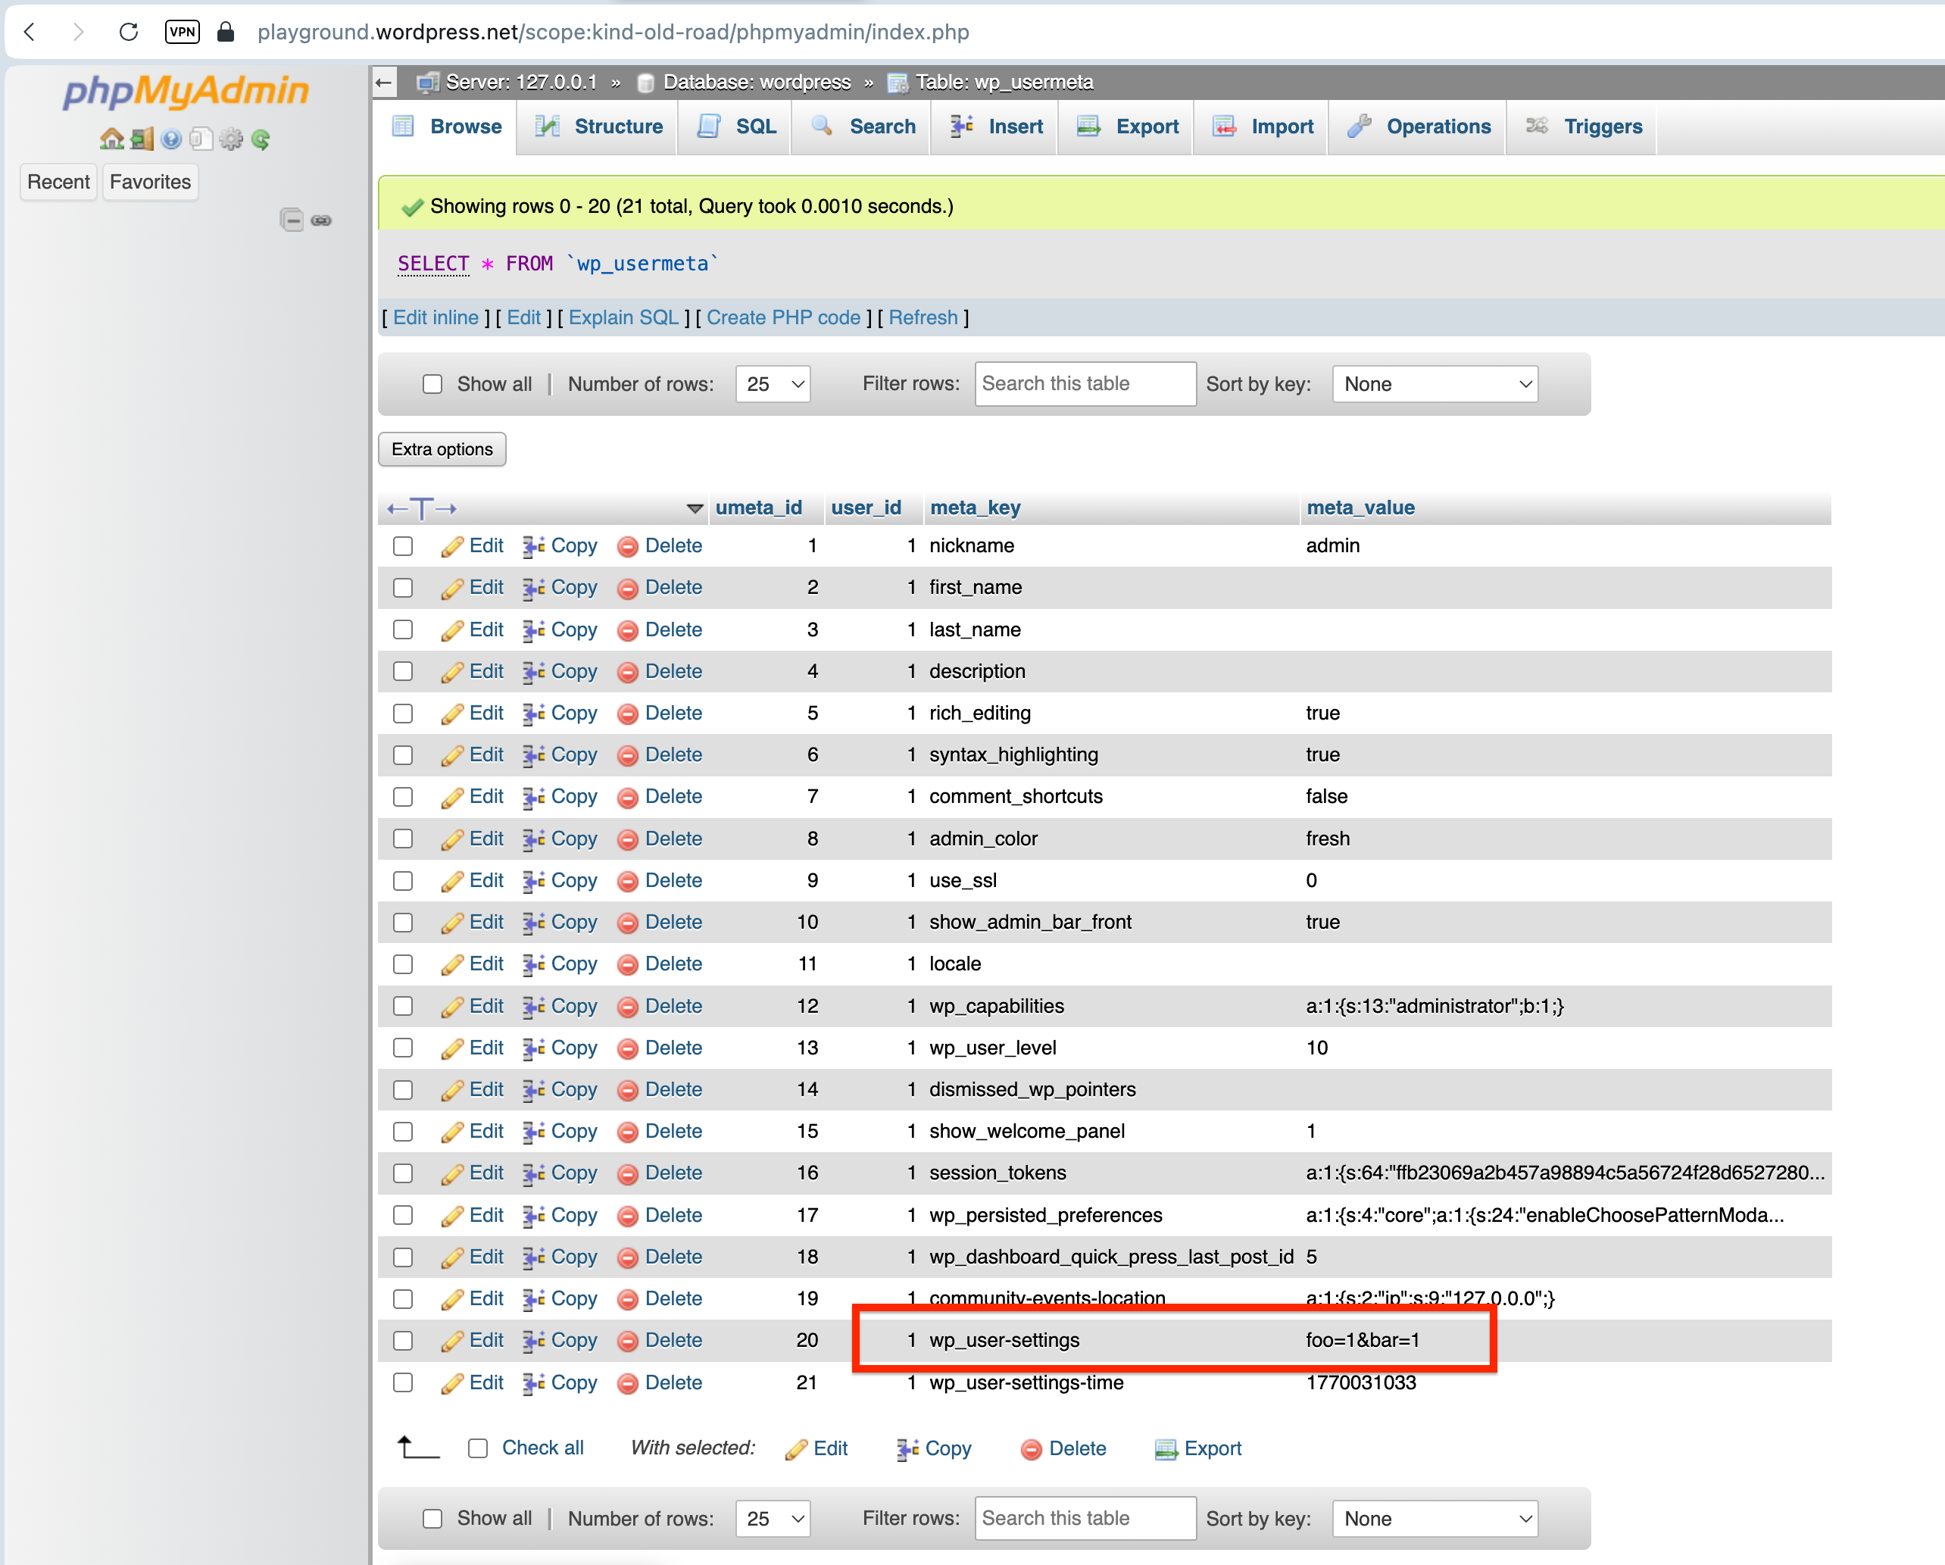Image resolution: width=1945 pixels, height=1565 pixels.
Task: Click the Extra options button
Action: pyautogui.click(x=442, y=449)
